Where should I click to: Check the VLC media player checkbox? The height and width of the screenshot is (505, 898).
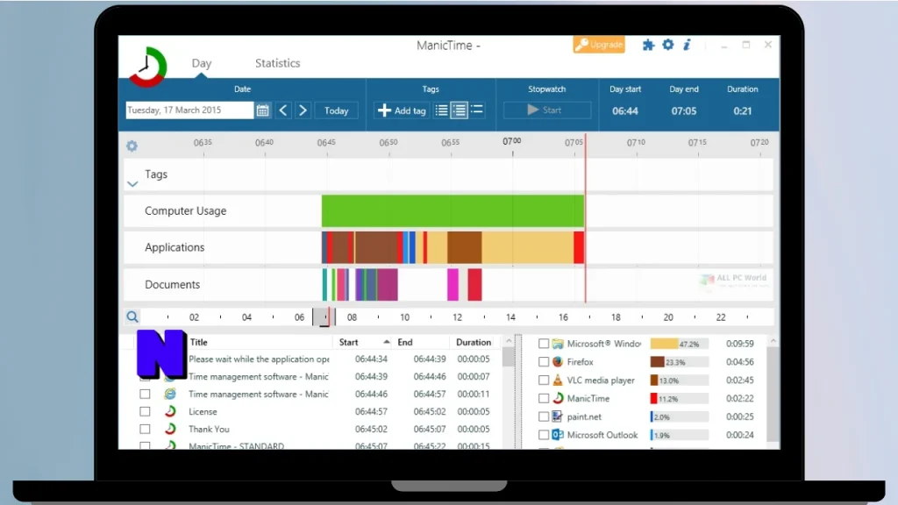click(544, 381)
